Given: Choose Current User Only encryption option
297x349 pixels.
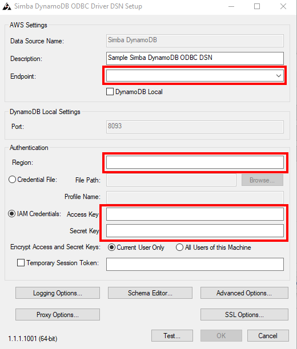Looking at the screenshot, I should (x=111, y=247).
